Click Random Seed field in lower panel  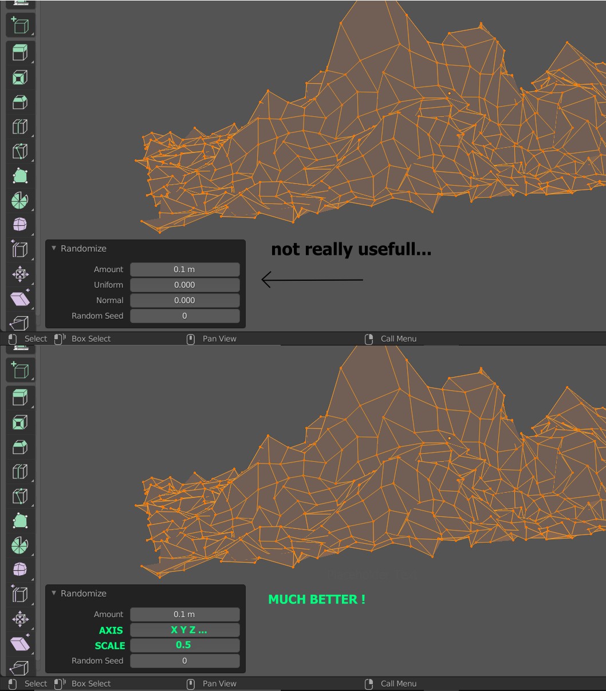tap(184, 661)
